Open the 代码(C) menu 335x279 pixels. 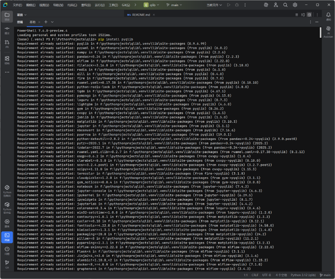[x=72, y=5]
